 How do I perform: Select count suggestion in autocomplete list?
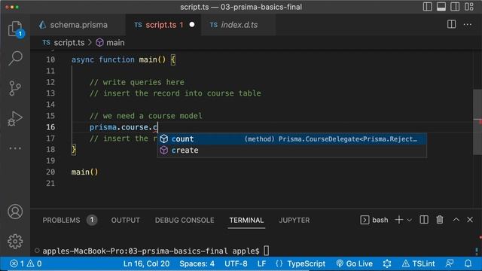[x=291, y=139]
